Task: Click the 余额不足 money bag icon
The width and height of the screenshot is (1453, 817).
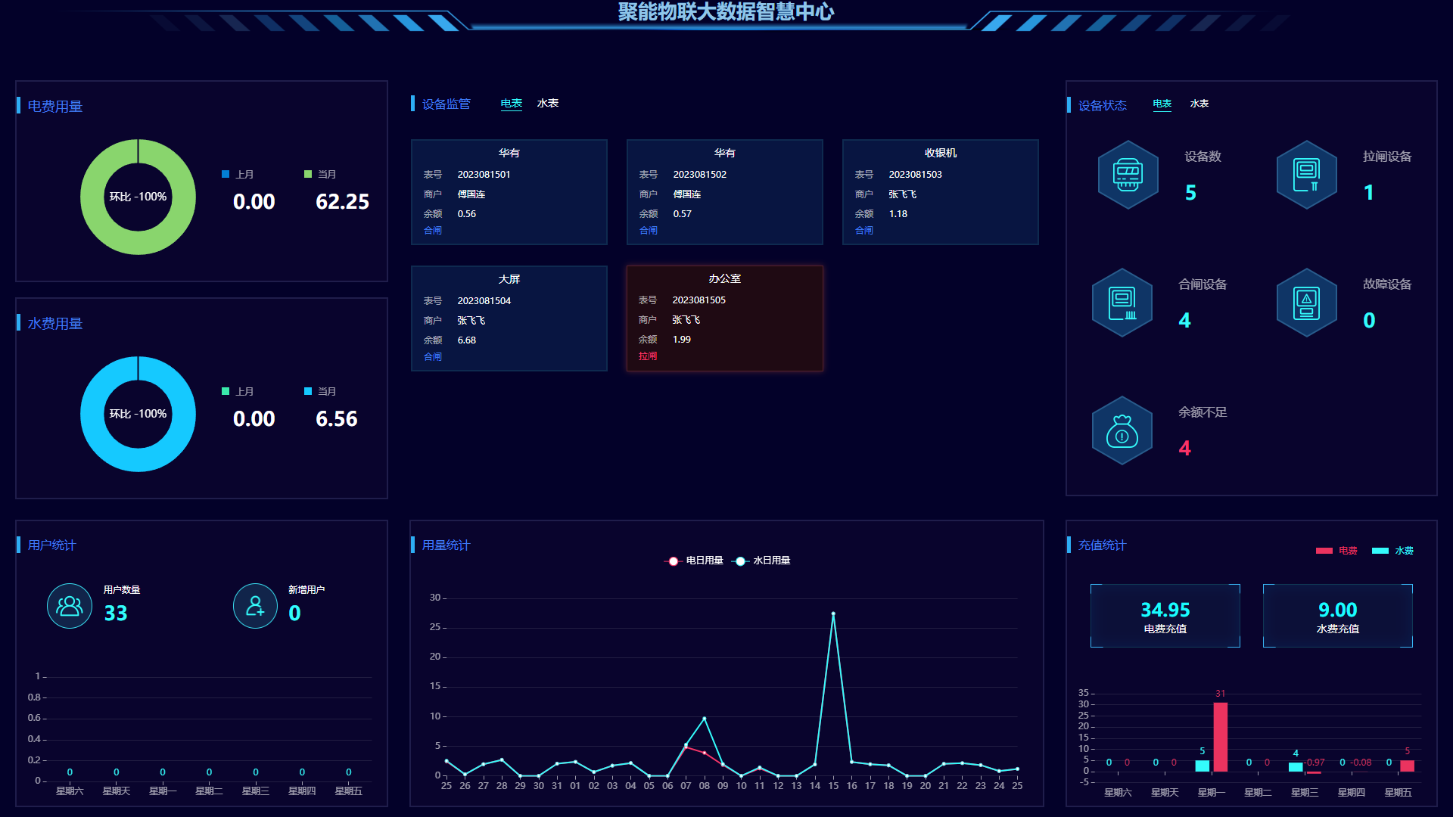Action: 1122,430
